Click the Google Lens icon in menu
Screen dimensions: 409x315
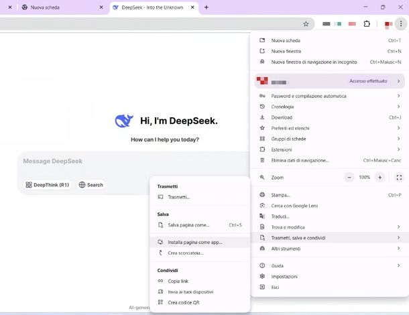[x=262, y=206]
